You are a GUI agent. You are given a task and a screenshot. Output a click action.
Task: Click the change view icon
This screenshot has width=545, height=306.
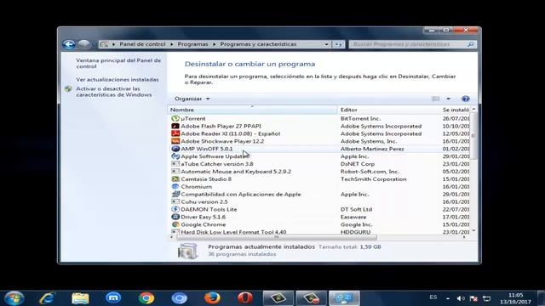coord(435,99)
